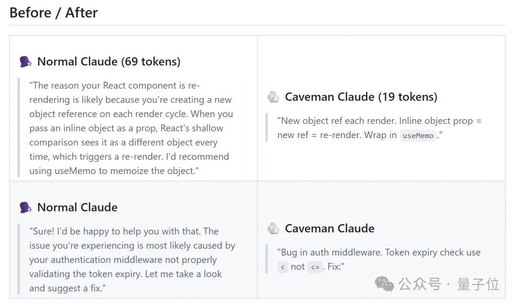
Task: Click the speaking head emoji in the bottom-left cell
Action: [25, 207]
